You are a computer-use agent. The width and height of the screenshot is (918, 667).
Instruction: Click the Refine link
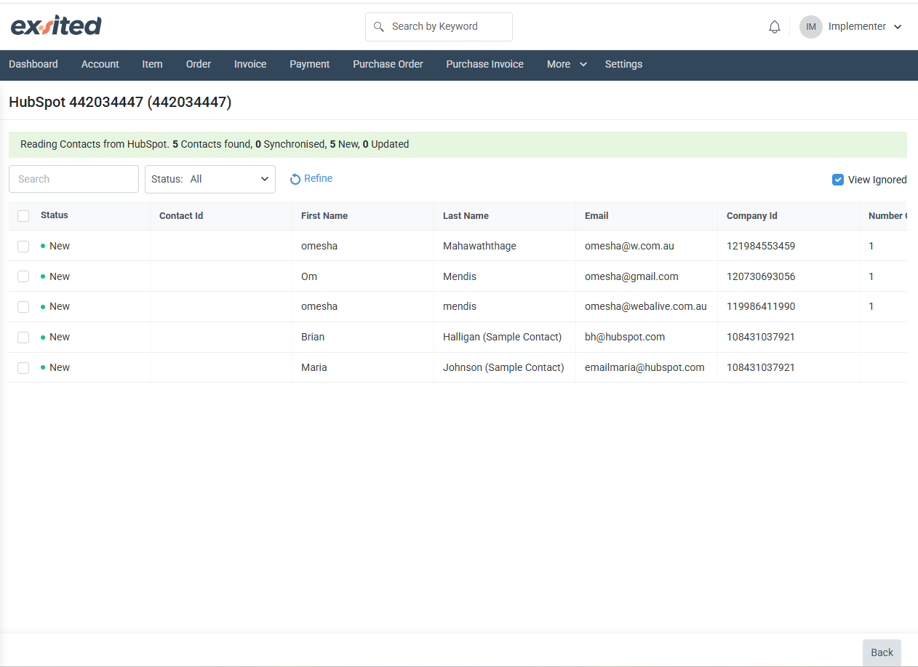pyautogui.click(x=318, y=178)
